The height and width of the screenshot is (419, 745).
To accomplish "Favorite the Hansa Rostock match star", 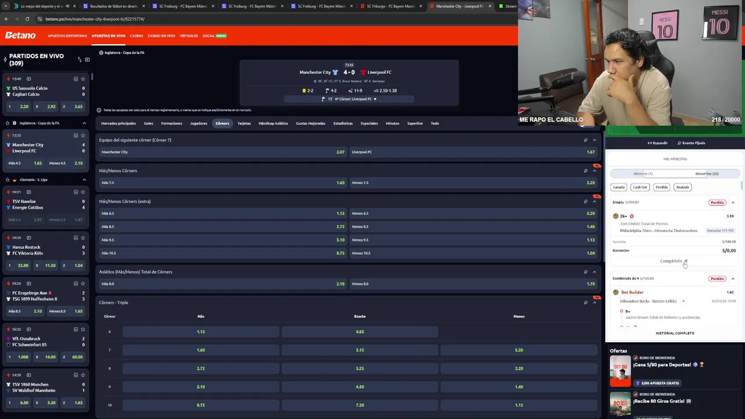I will tap(83, 237).
